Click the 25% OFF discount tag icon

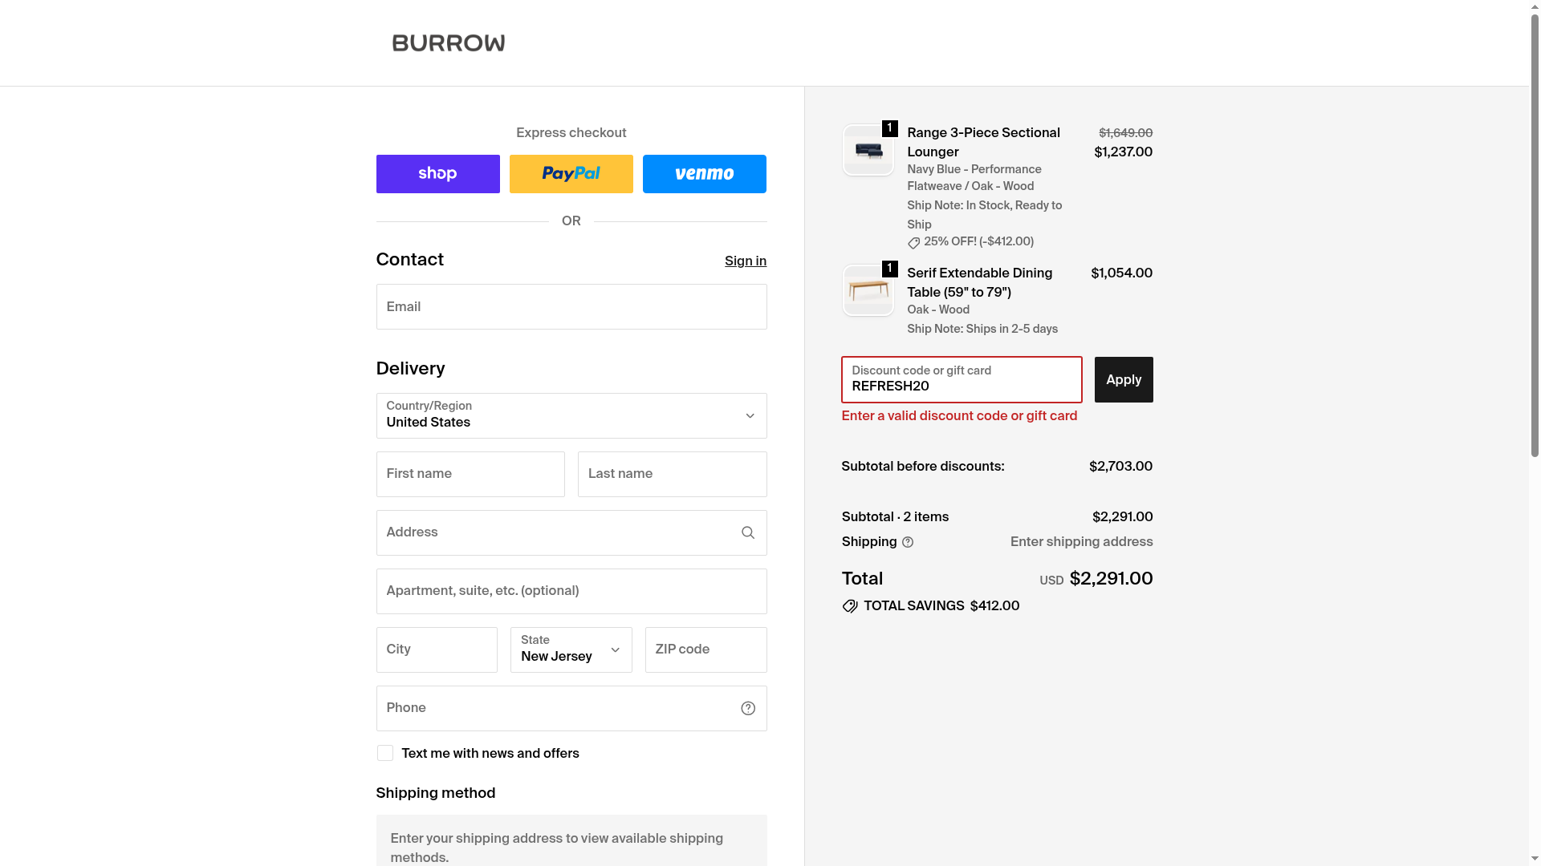click(x=914, y=243)
